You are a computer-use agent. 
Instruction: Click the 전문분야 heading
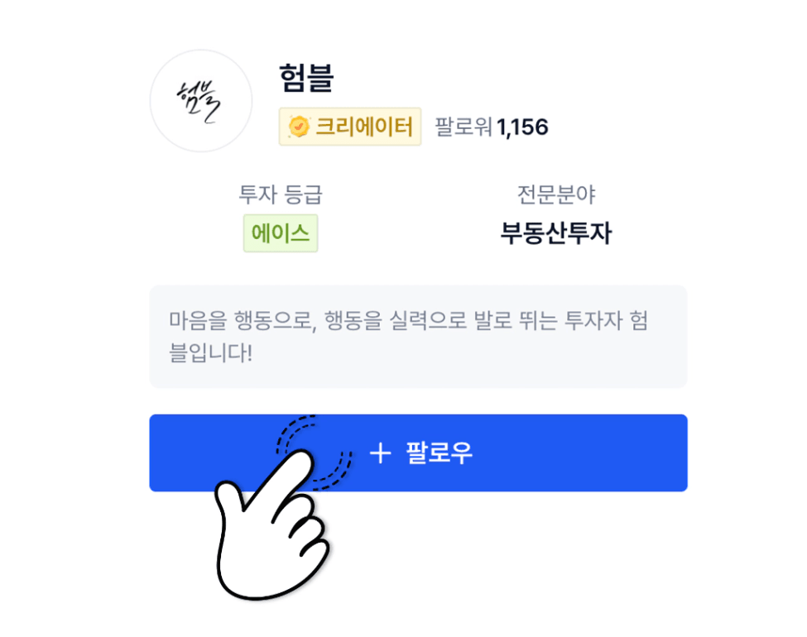pyautogui.click(x=556, y=195)
